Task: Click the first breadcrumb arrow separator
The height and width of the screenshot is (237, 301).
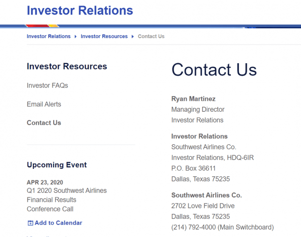Action: 76,37
